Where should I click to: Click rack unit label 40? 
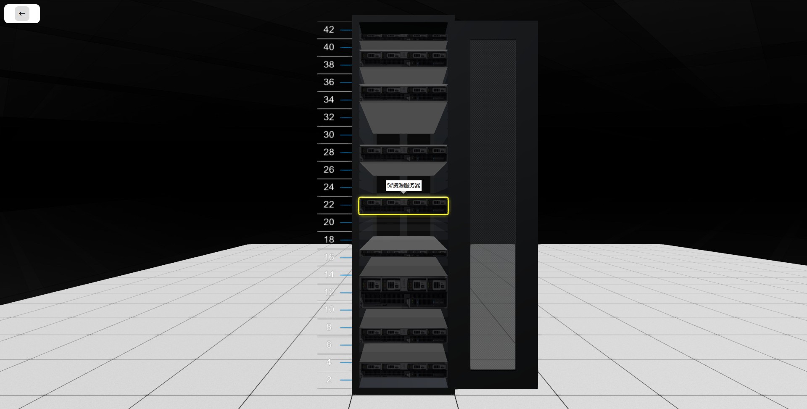329,47
